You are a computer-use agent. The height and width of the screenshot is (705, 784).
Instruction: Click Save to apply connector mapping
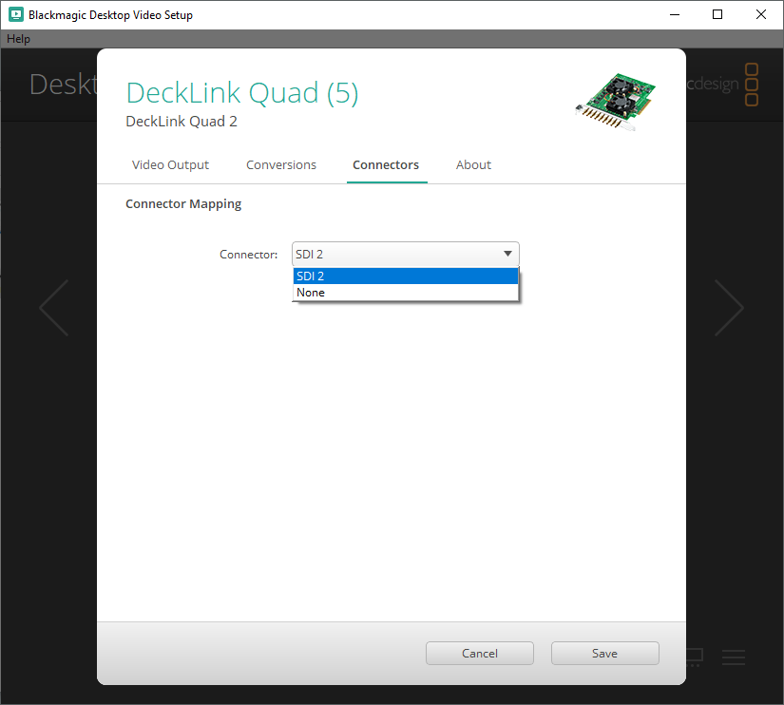pyautogui.click(x=604, y=653)
